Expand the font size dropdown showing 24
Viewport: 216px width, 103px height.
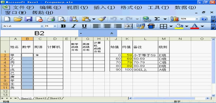[x=55, y=26]
